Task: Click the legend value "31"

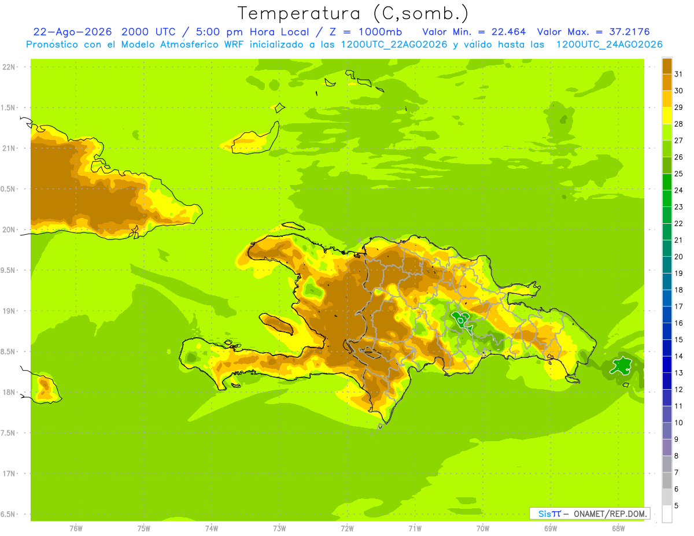Action: (x=679, y=73)
